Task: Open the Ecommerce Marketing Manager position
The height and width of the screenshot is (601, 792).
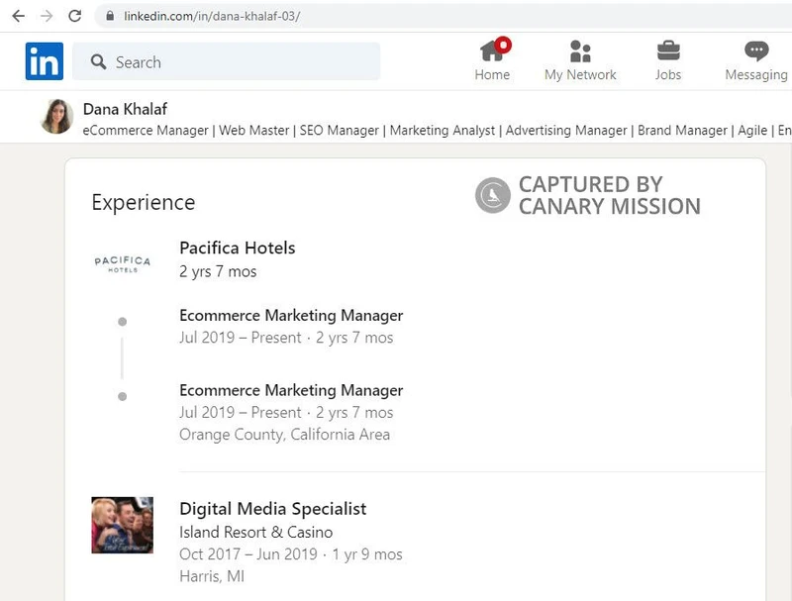Action: (x=290, y=315)
